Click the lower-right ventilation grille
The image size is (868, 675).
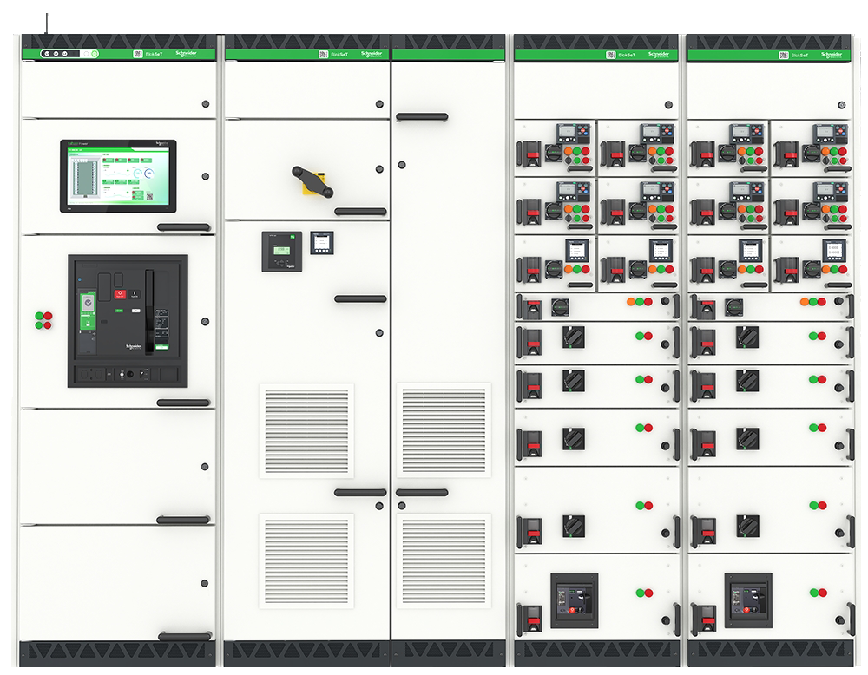[444, 561]
